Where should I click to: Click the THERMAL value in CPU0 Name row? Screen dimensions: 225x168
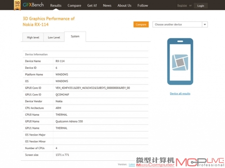click(62, 115)
